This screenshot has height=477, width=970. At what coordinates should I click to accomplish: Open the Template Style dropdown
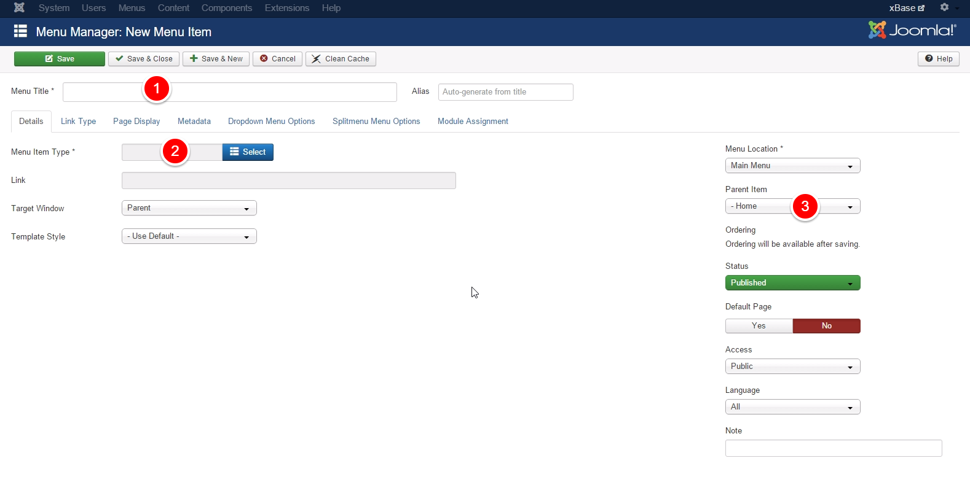pyautogui.click(x=189, y=236)
